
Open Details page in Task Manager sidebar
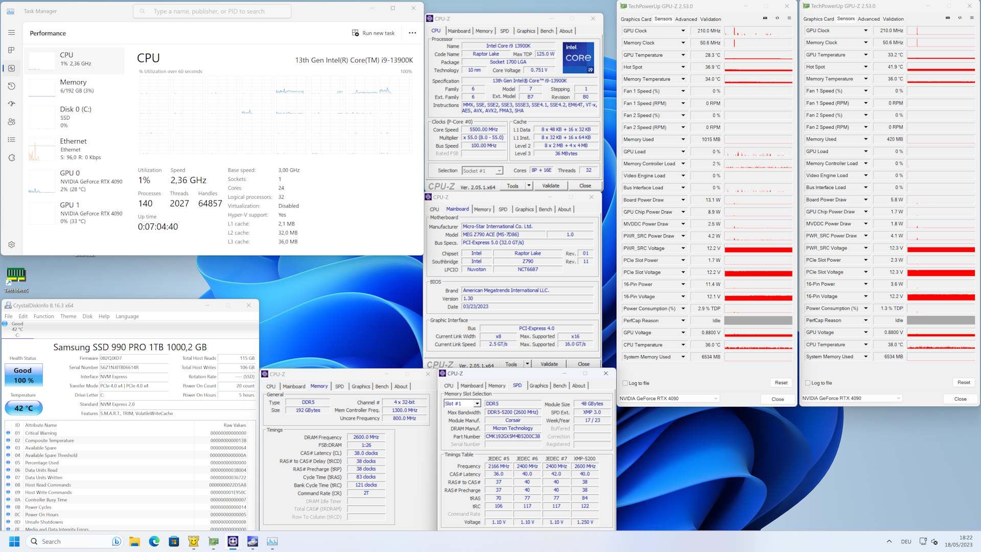tap(11, 140)
